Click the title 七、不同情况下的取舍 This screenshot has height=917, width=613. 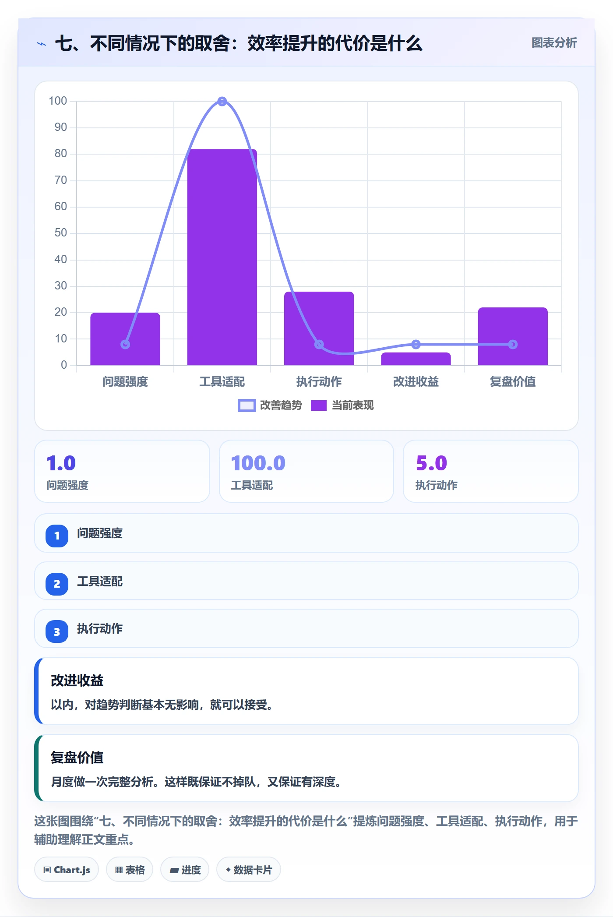(239, 43)
